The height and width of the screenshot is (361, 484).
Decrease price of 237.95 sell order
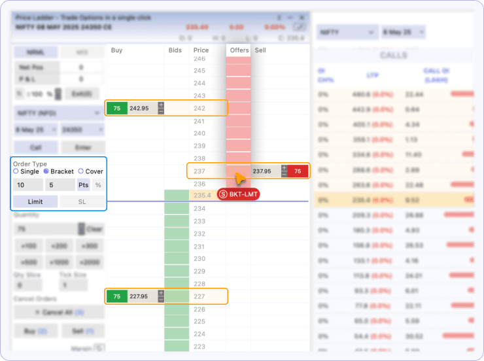[285, 174]
